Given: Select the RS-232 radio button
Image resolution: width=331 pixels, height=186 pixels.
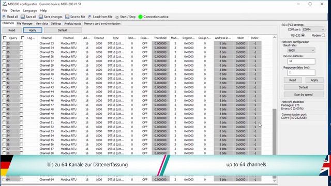Looking at the screenshot, I should pos(303,35).
